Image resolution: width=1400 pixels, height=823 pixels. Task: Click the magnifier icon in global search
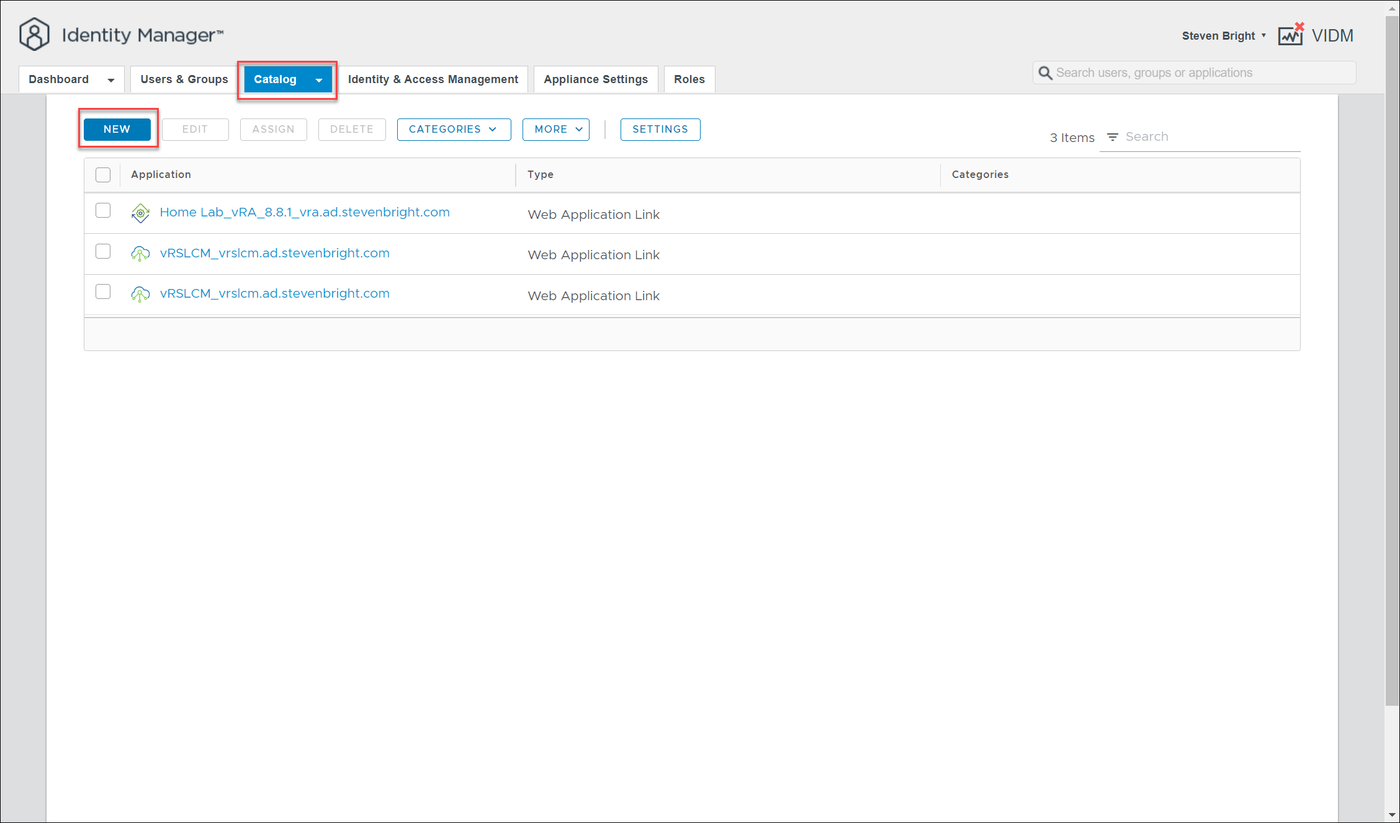1045,73
